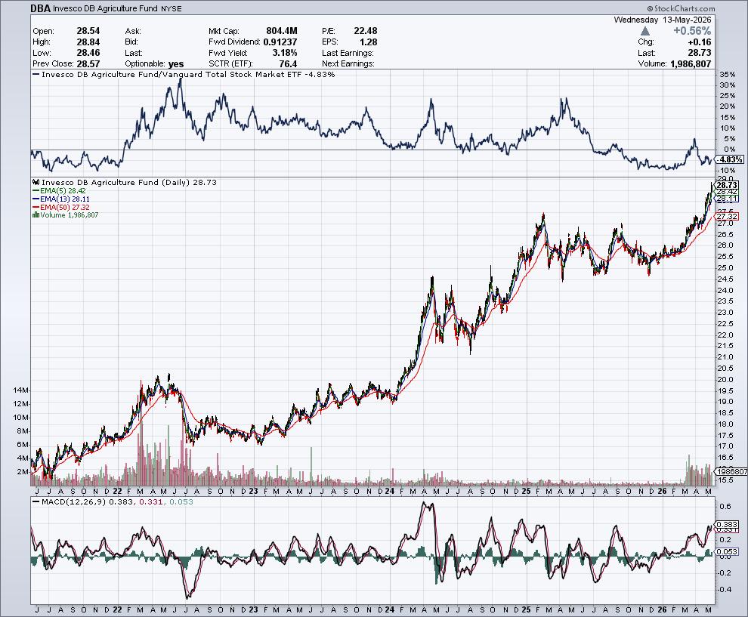Screen dimensions: 748x617
Task: Click the EPS value 1.28
Action: point(369,42)
